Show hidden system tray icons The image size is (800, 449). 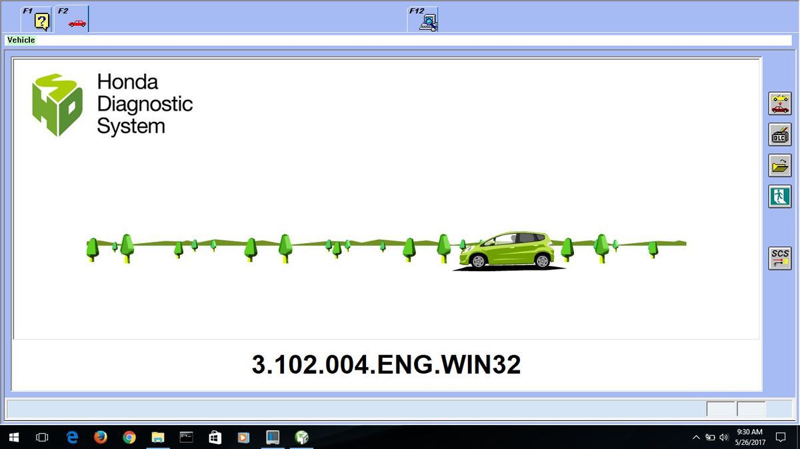[696, 437]
